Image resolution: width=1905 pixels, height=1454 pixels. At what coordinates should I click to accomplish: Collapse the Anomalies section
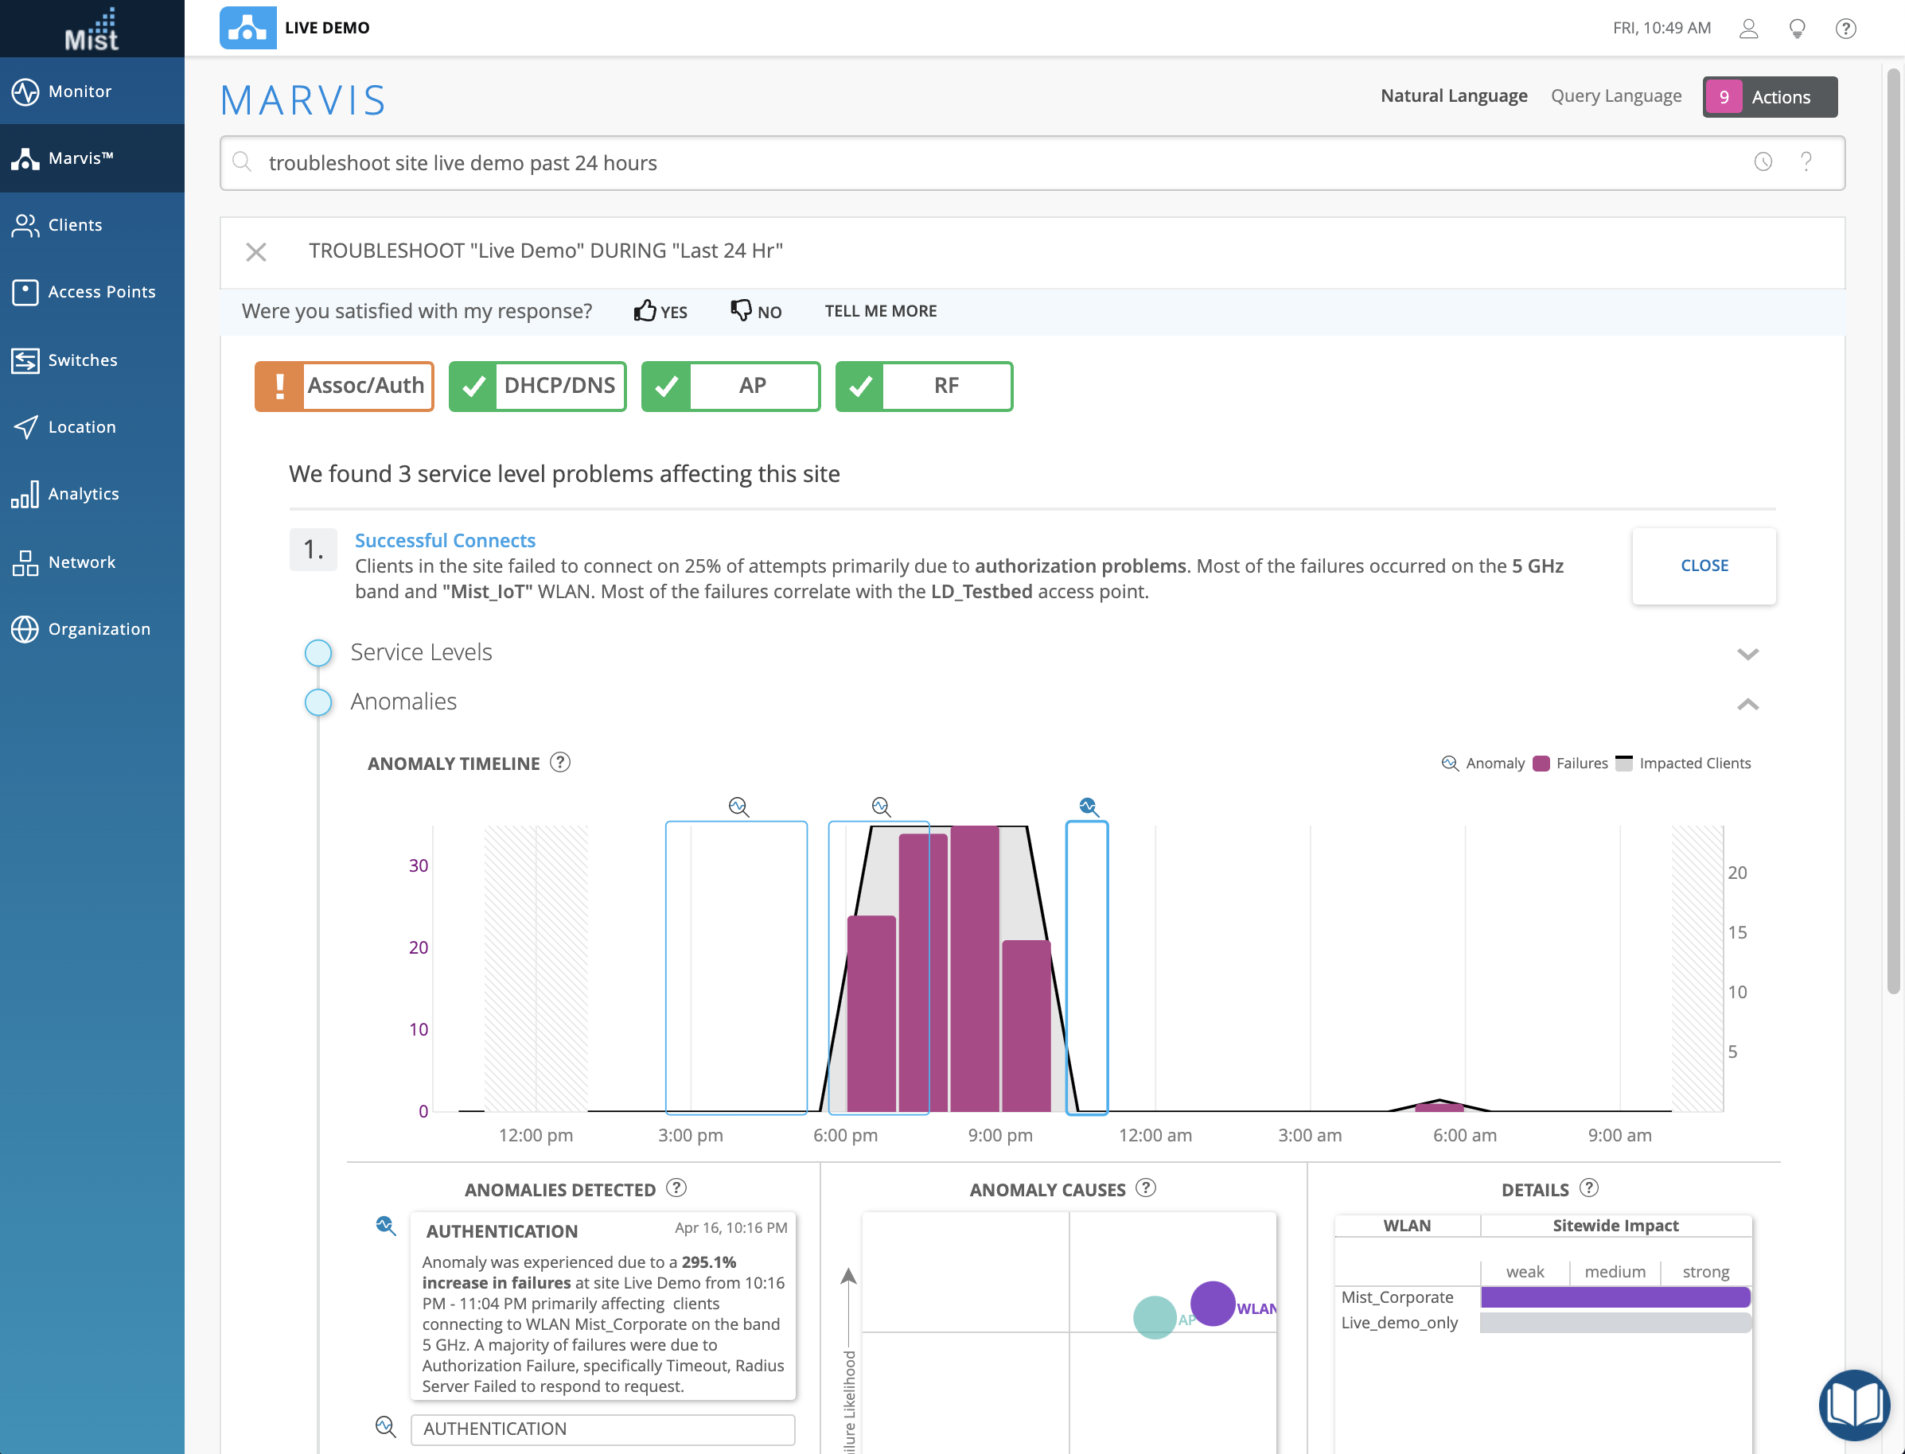[1747, 704]
